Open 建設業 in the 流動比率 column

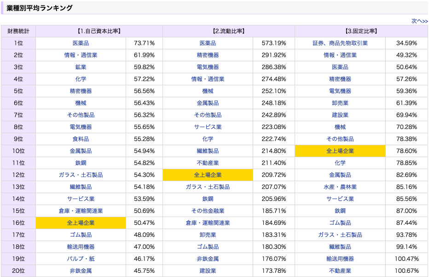(208, 271)
